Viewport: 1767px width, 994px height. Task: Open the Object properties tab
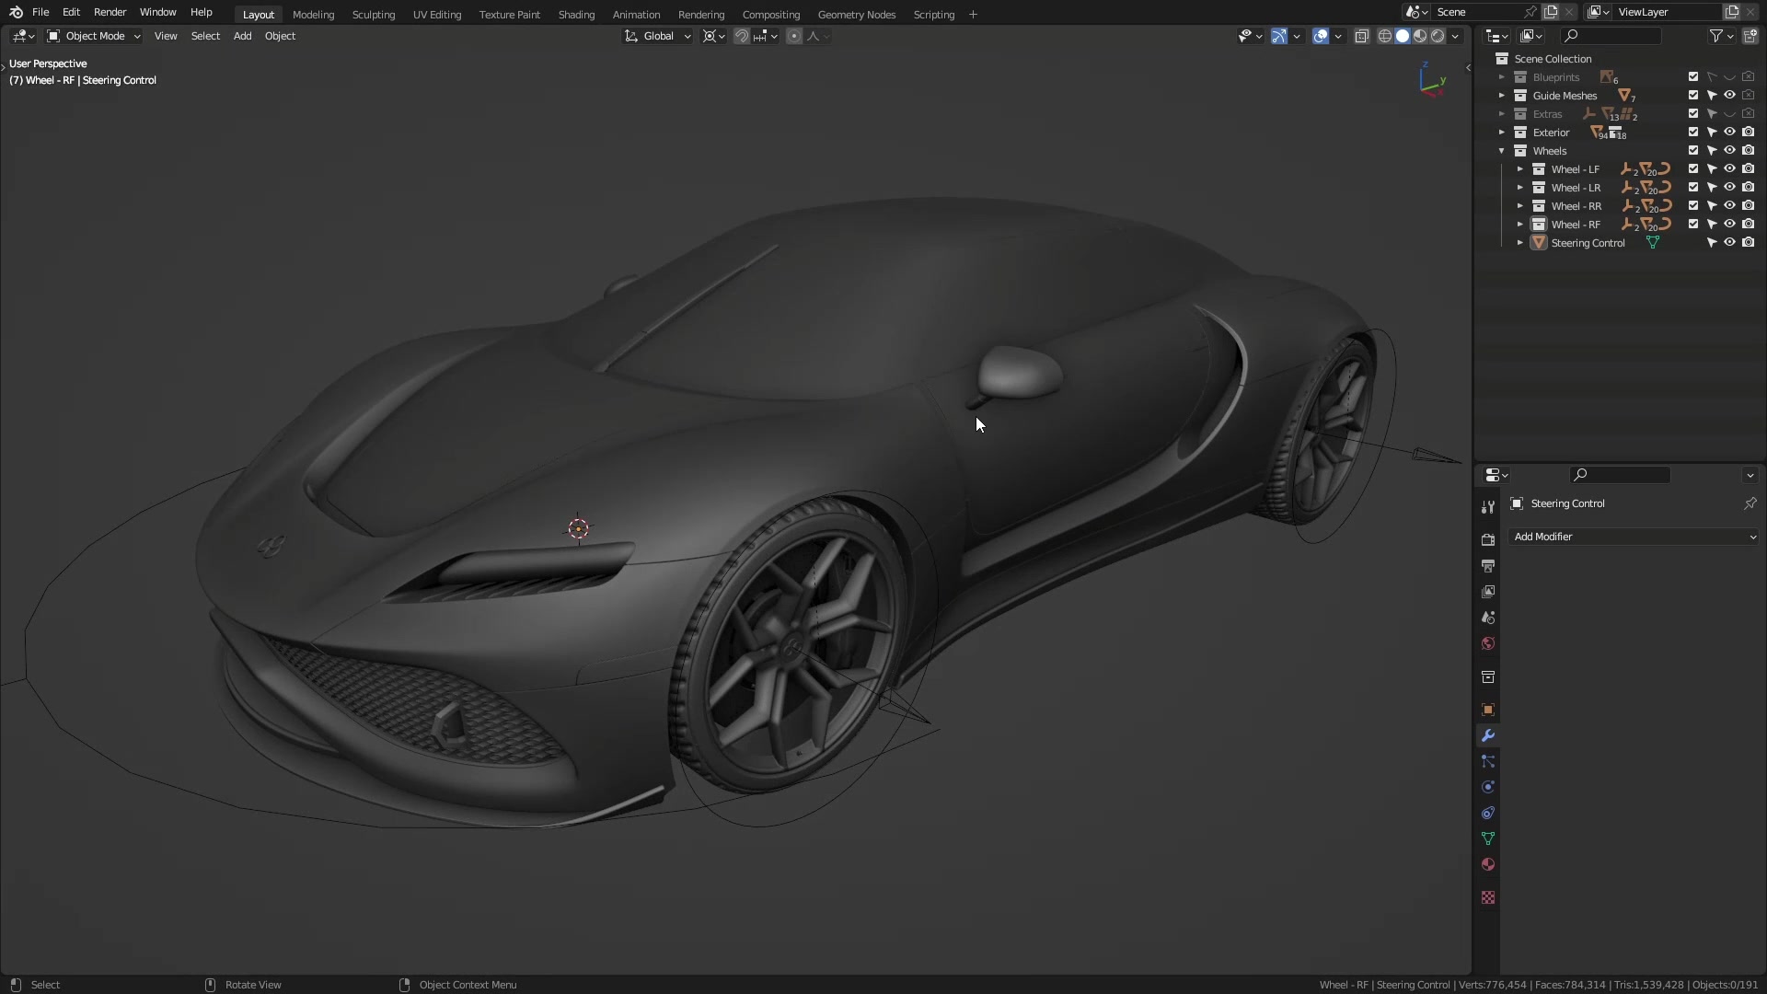point(1487,710)
